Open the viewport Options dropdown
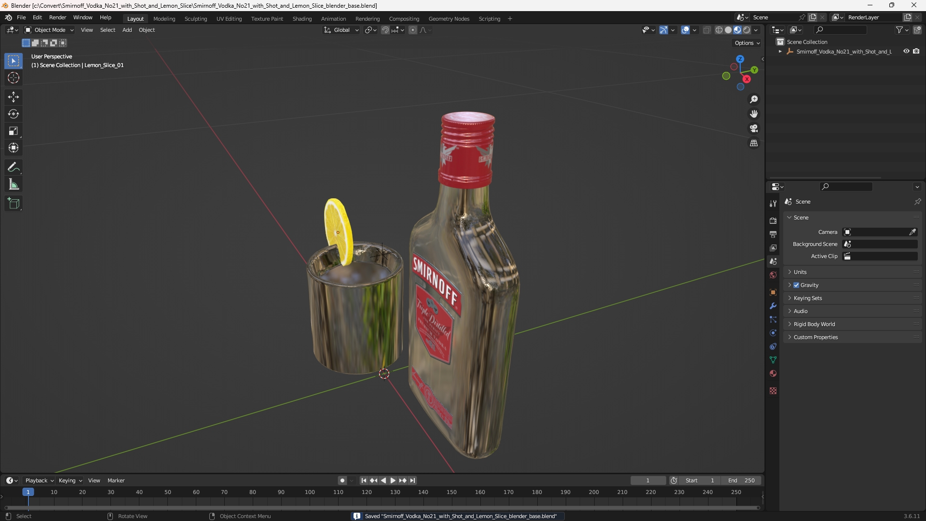This screenshot has width=926, height=521. [747, 43]
